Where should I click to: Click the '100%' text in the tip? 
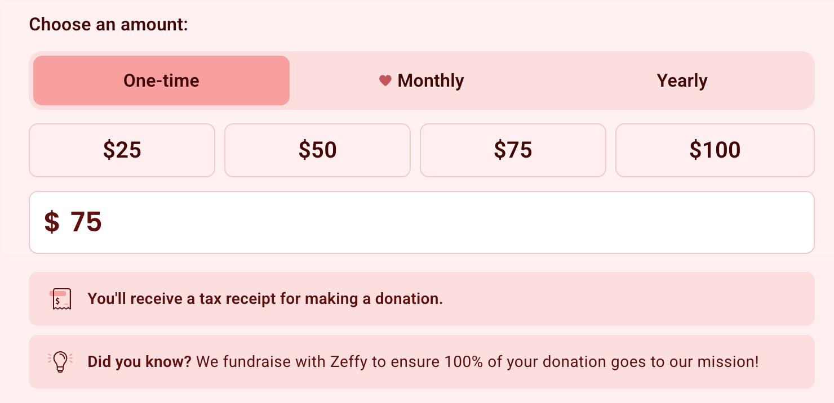click(x=463, y=361)
